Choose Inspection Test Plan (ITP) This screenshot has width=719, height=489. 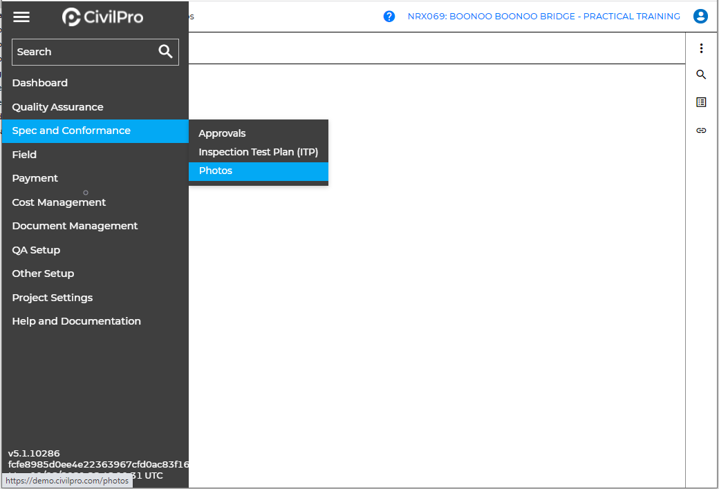coord(258,152)
